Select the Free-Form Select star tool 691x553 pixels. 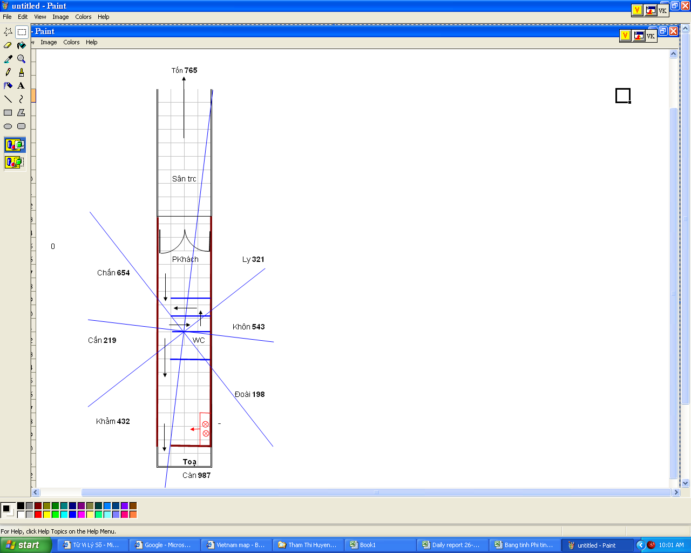tap(8, 32)
